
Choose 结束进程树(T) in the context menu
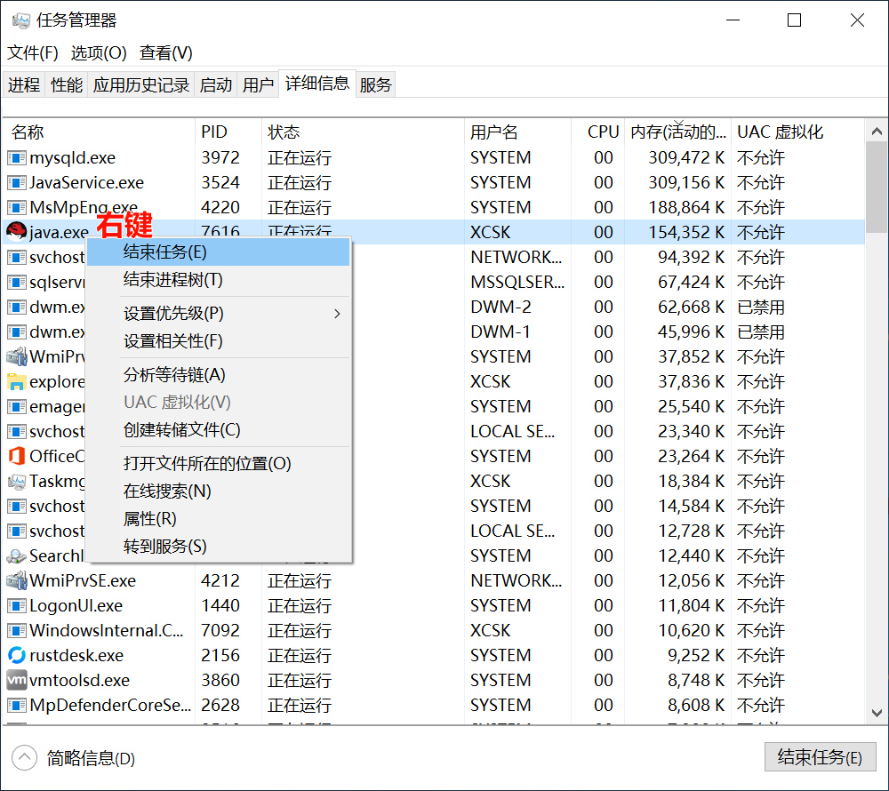(x=172, y=280)
